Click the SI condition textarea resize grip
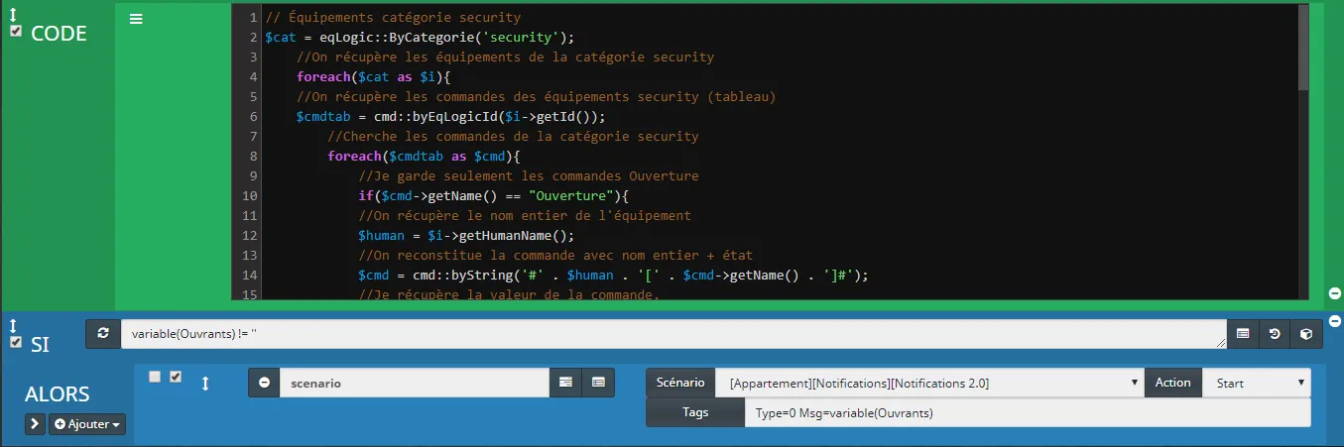This screenshot has height=447, width=1344. point(1221,343)
